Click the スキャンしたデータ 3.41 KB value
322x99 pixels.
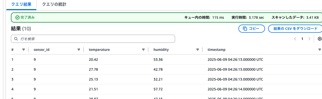tap(312, 17)
